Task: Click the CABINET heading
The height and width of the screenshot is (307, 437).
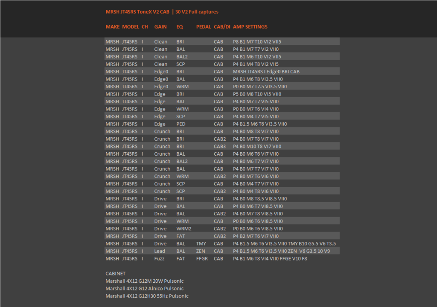Action: pos(116,274)
